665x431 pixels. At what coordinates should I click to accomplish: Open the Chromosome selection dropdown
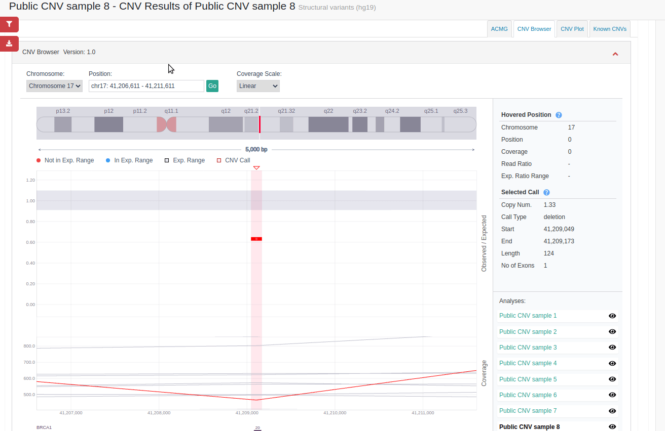(54, 85)
